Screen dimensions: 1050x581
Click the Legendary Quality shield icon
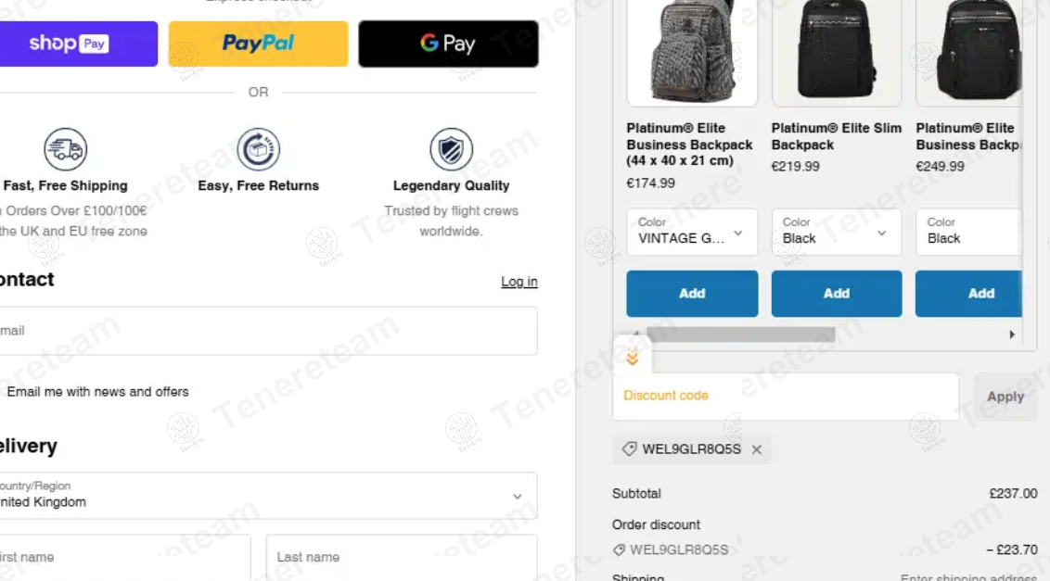tap(451, 149)
